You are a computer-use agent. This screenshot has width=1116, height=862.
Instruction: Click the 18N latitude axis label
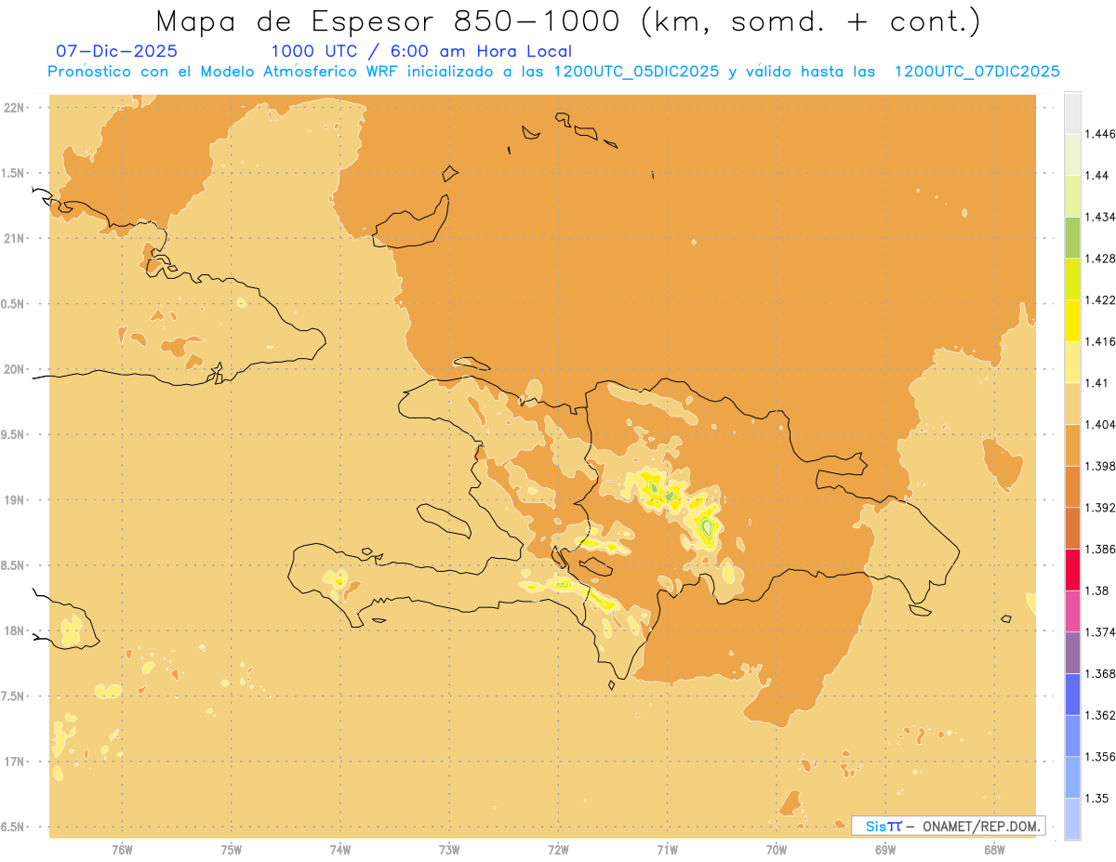(x=15, y=630)
